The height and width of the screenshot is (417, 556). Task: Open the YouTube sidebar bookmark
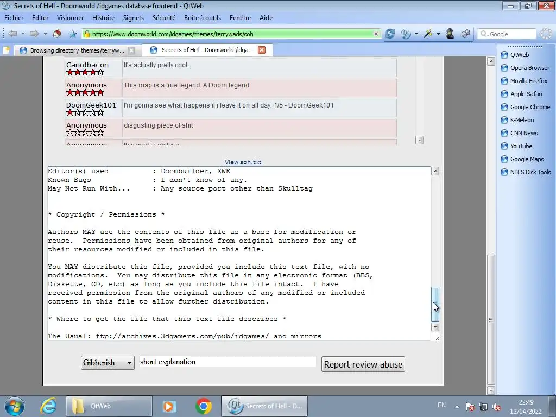516,146
